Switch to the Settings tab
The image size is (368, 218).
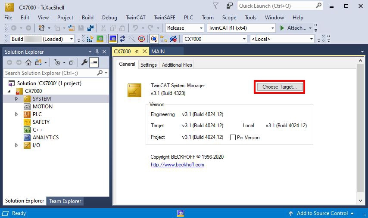tap(149, 65)
